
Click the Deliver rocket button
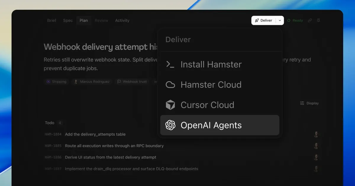[x=264, y=20]
